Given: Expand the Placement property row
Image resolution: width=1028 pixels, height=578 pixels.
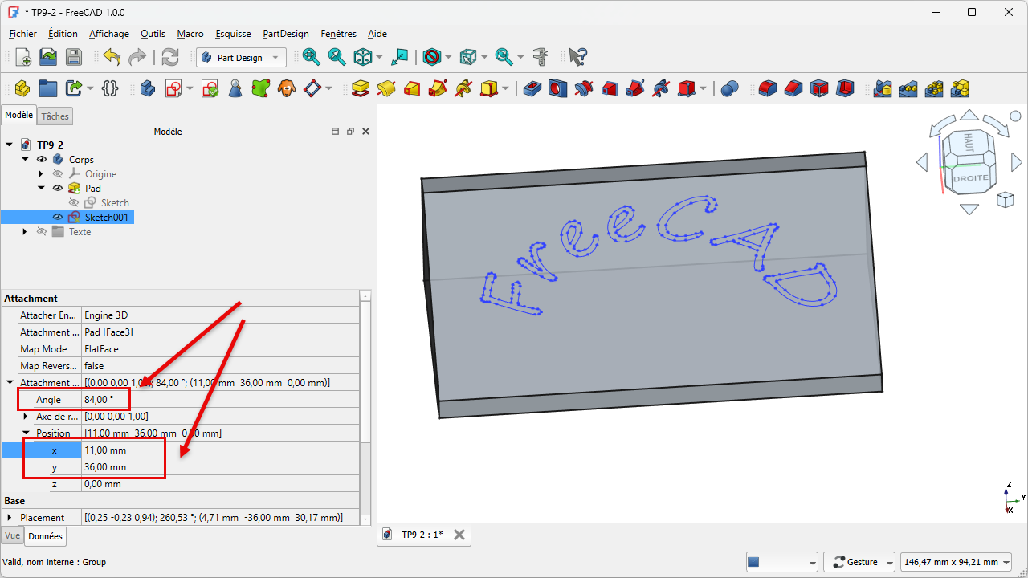Looking at the screenshot, I should 10,518.
